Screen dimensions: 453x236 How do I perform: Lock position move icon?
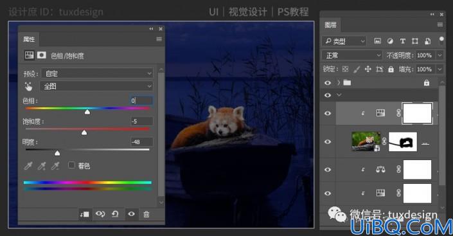(x=368, y=69)
